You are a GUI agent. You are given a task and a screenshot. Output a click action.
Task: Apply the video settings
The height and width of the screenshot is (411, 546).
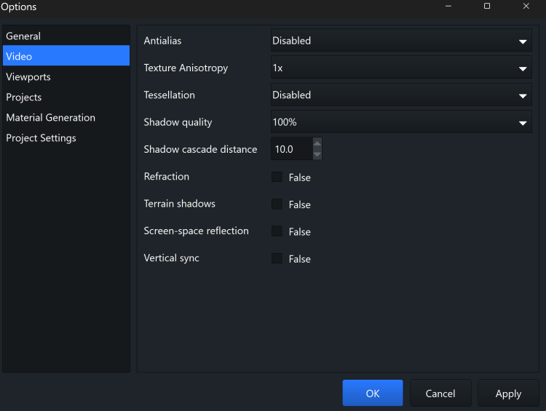(x=508, y=394)
